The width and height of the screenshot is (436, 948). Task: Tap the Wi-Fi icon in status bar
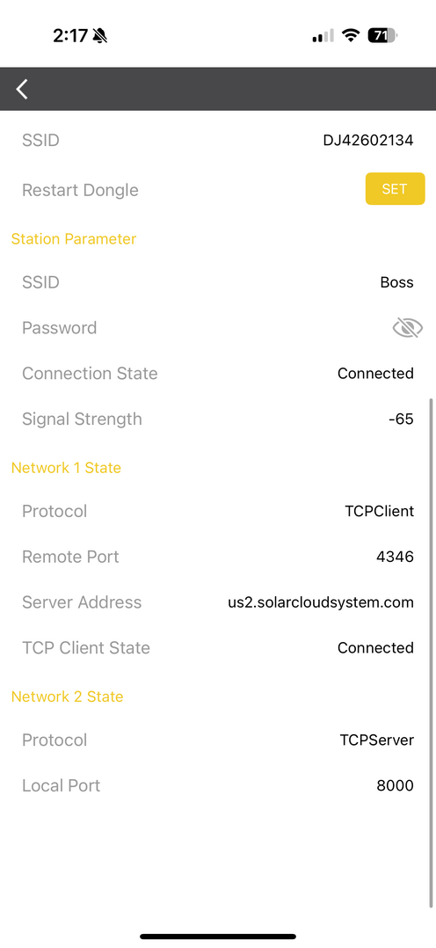[350, 36]
